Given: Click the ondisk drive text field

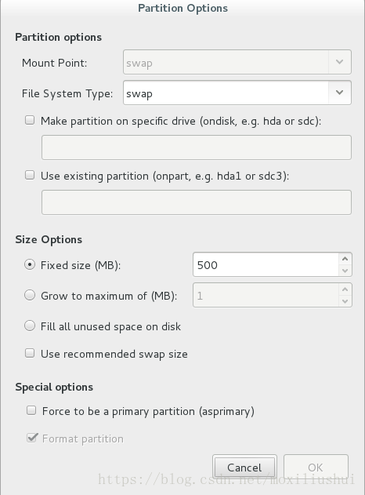Looking at the screenshot, I should [197, 147].
